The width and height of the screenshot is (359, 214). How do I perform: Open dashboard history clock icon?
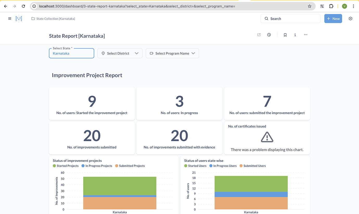click(269, 35)
